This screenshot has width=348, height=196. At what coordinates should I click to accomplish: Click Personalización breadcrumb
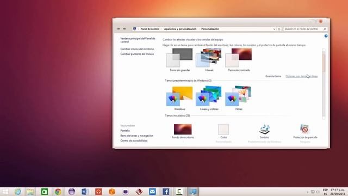click(210, 29)
